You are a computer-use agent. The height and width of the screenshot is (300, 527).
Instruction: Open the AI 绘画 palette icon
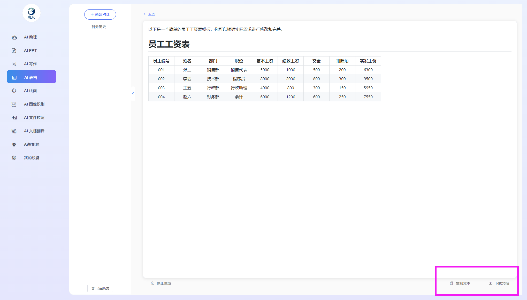point(14,91)
